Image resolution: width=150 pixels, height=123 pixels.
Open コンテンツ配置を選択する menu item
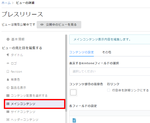[27, 96]
